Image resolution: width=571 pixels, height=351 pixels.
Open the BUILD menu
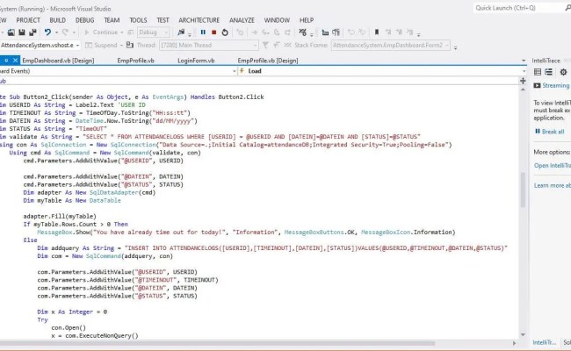point(57,20)
